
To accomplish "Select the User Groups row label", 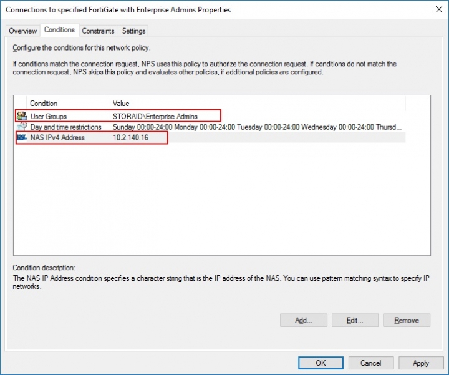I will click(x=49, y=116).
